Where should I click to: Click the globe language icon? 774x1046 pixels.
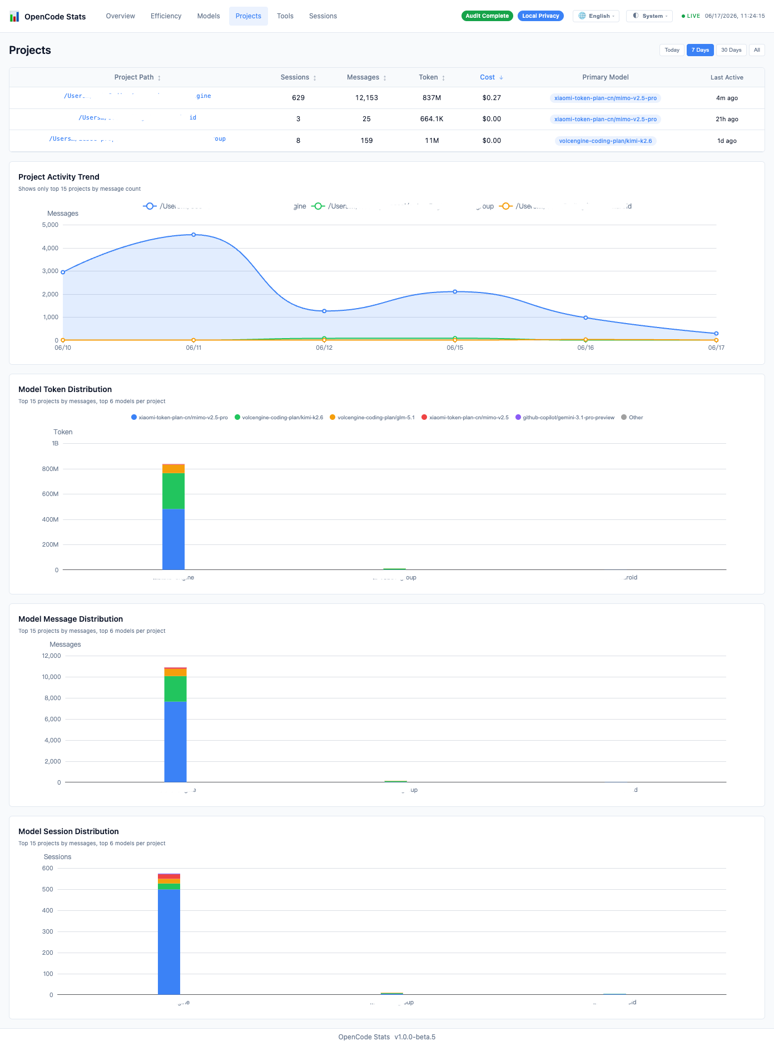click(x=582, y=16)
